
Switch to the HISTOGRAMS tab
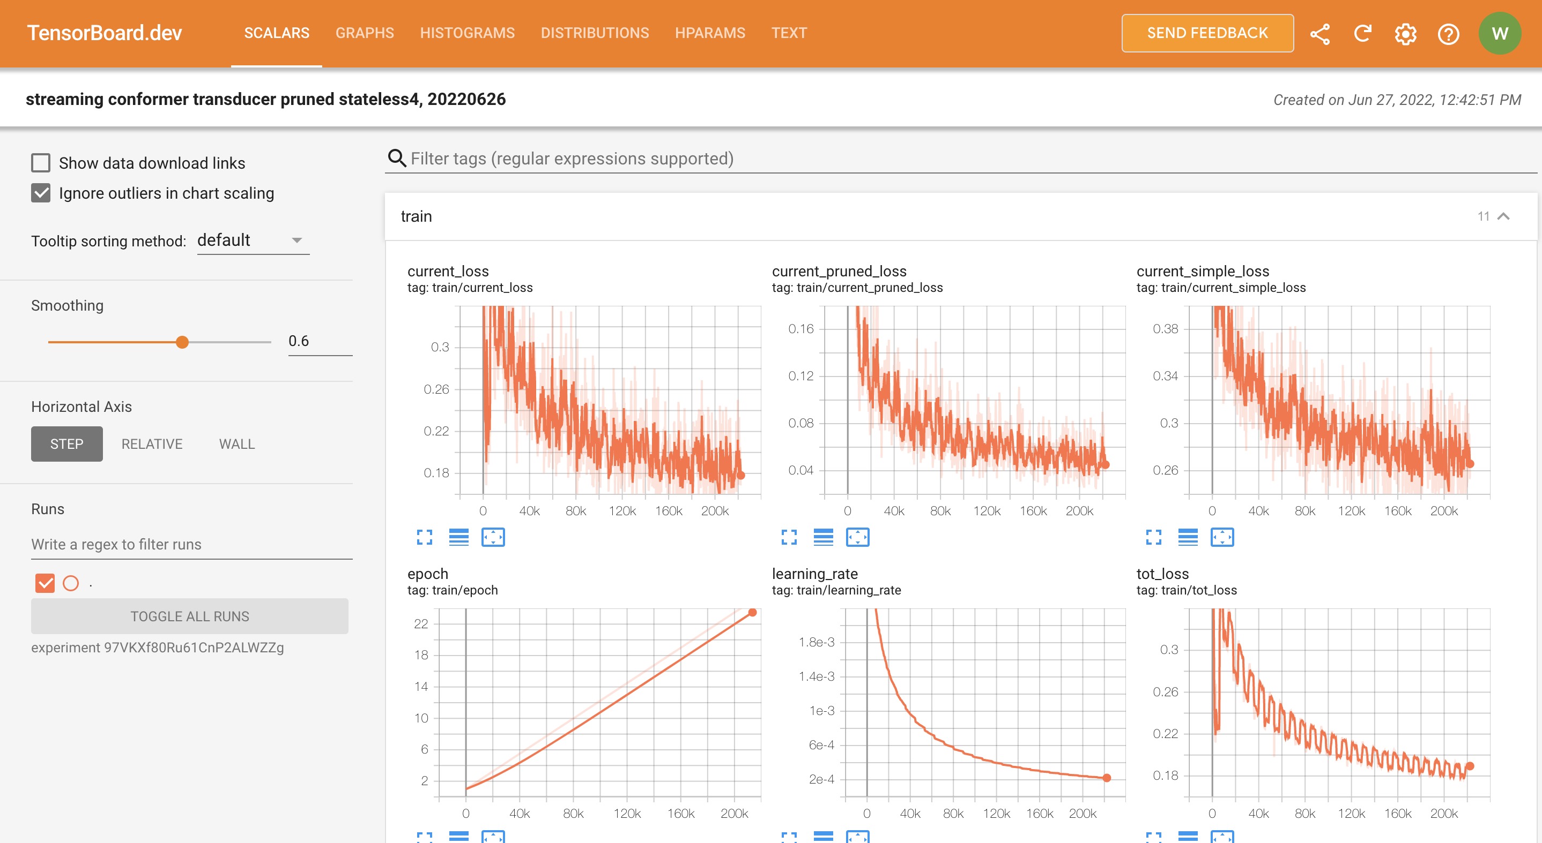coord(468,33)
